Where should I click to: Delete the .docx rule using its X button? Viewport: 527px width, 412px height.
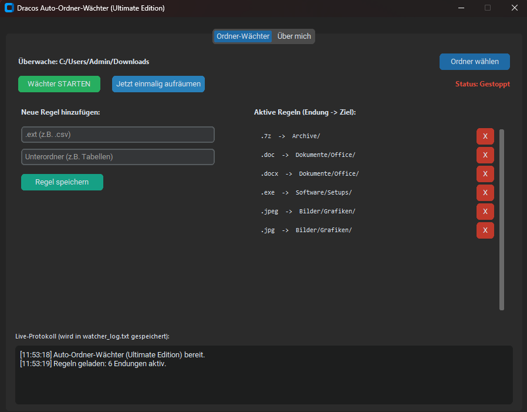[x=485, y=174]
